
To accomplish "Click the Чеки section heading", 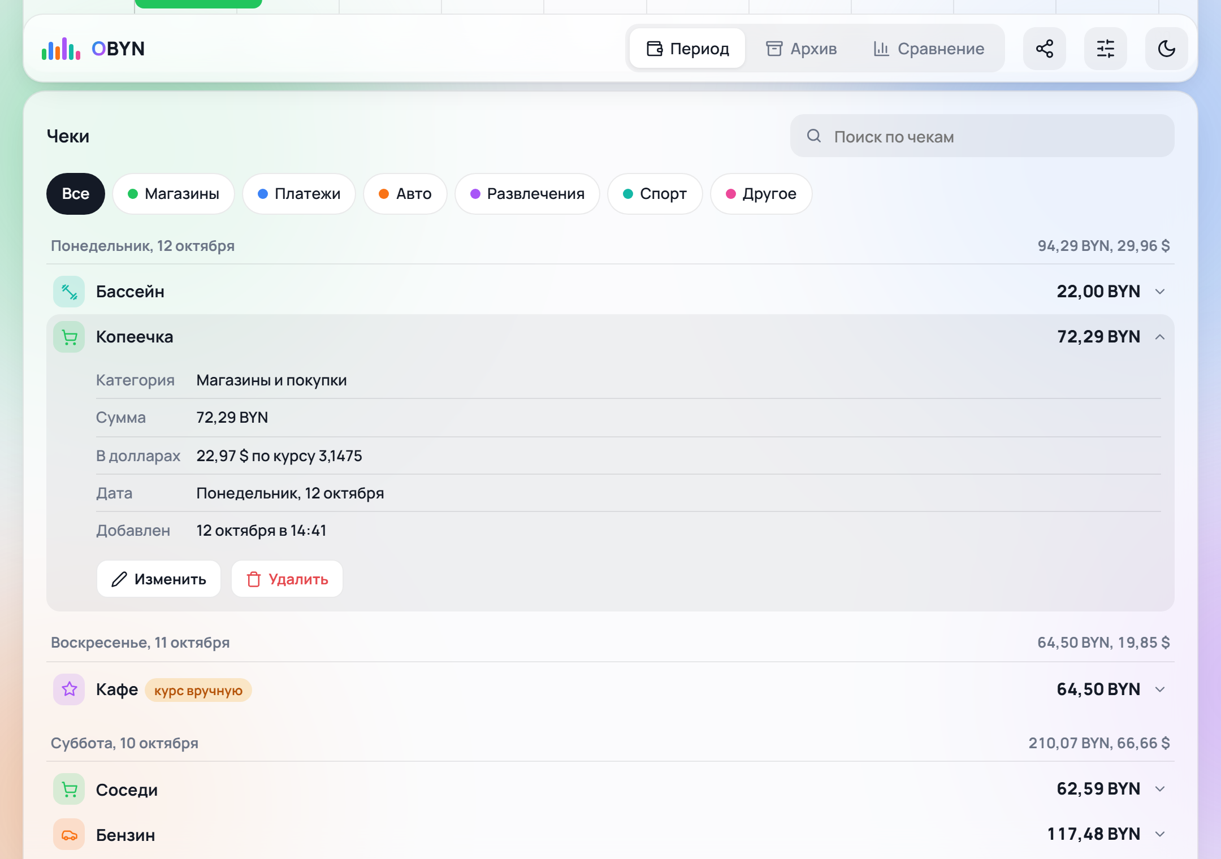I will [68, 136].
